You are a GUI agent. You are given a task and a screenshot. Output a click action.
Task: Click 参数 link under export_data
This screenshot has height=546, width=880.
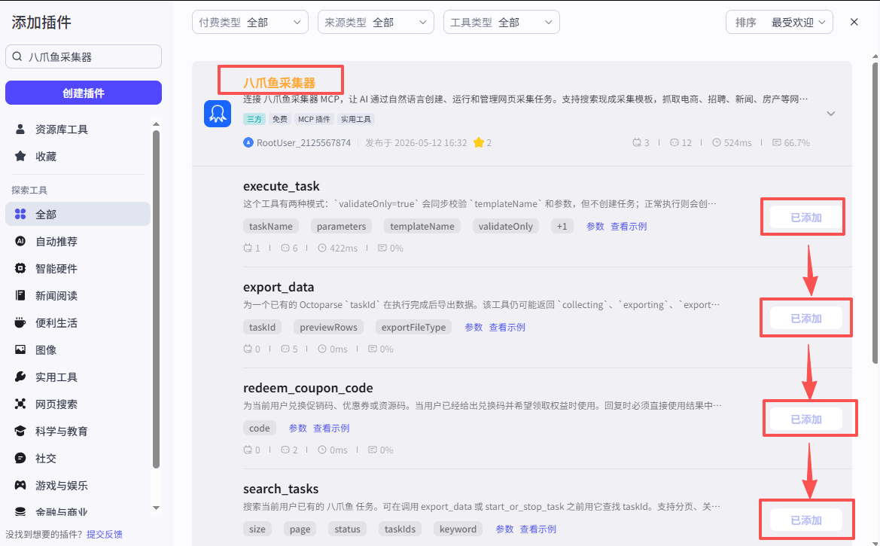[x=473, y=327]
